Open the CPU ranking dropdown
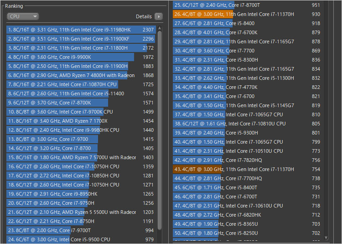The width and height of the screenshot is (342, 244). click(23, 16)
